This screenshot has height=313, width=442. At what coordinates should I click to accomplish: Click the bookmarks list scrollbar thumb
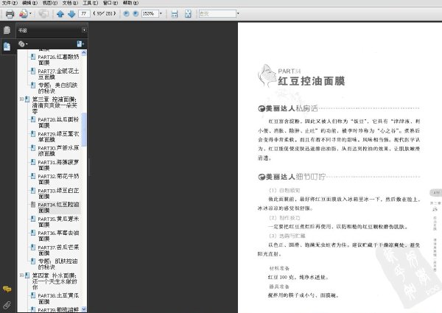(x=84, y=130)
